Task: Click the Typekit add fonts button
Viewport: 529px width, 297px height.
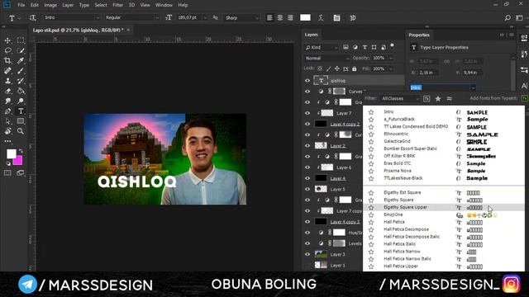Action: [x=525, y=98]
